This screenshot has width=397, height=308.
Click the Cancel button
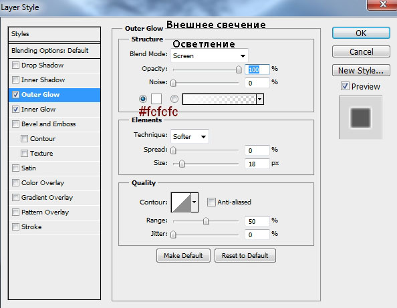tap(361, 52)
